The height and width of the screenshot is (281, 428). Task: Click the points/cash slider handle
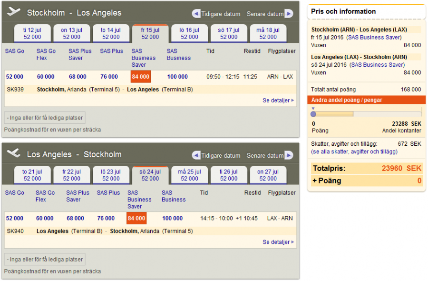tap(313, 114)
